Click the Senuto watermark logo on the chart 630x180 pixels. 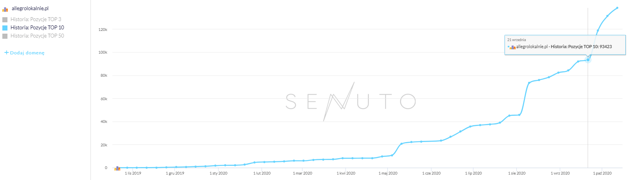350,101
